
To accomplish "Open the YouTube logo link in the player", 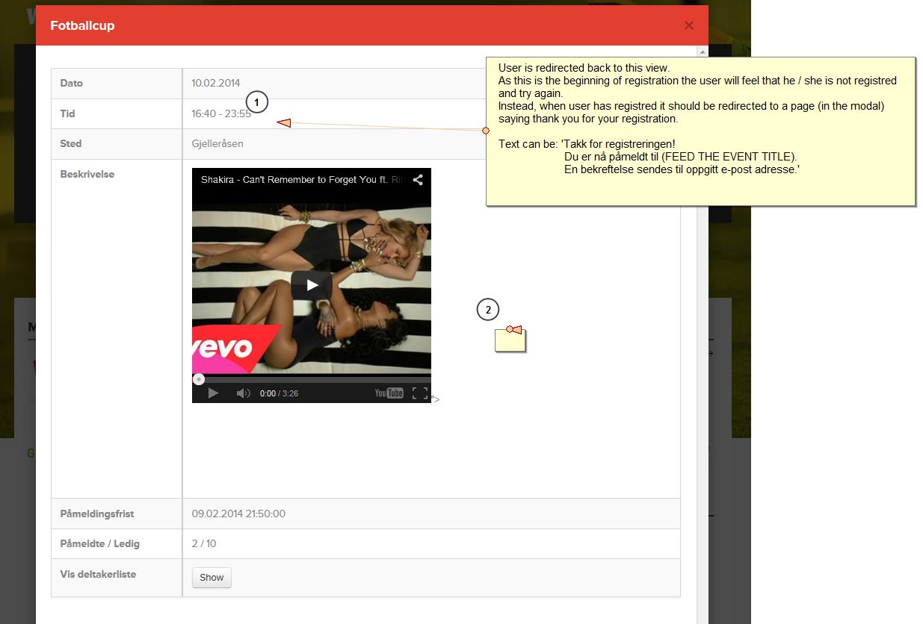I will [x=389, y=393].
